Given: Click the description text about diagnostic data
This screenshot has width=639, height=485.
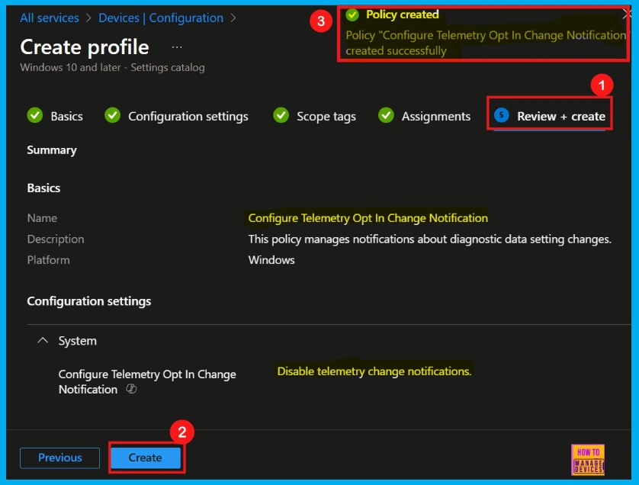Looking at the screenshot, I should tap(429, 239).
